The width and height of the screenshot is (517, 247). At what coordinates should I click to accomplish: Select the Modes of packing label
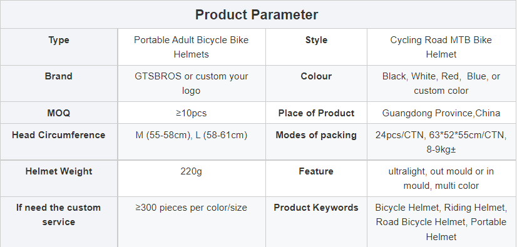pyautogui.click(x=316, y=135)
